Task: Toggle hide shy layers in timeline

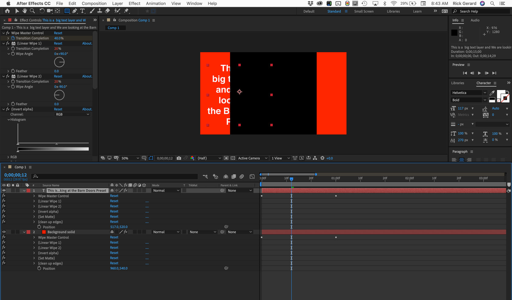Action: (x=226, y=177)
